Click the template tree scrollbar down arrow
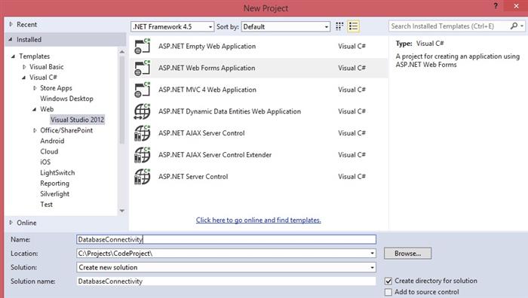Viewport: 528px width, 298px height. pyautogui.click(x=122, y=211)
